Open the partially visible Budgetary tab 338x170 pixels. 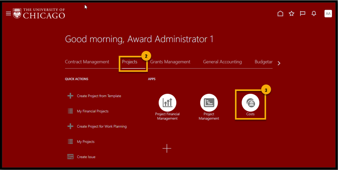pos(264,62)
